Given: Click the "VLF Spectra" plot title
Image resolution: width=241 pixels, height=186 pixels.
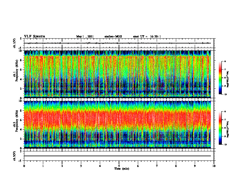Looking at the screenshot, I should (x=34, y=36).
